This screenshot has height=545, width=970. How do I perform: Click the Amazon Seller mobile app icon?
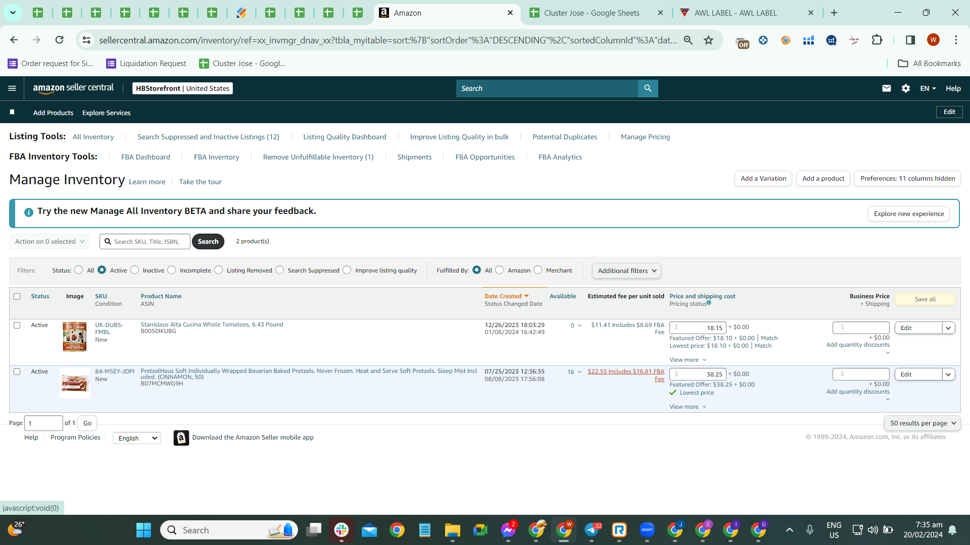coord(181,438)
